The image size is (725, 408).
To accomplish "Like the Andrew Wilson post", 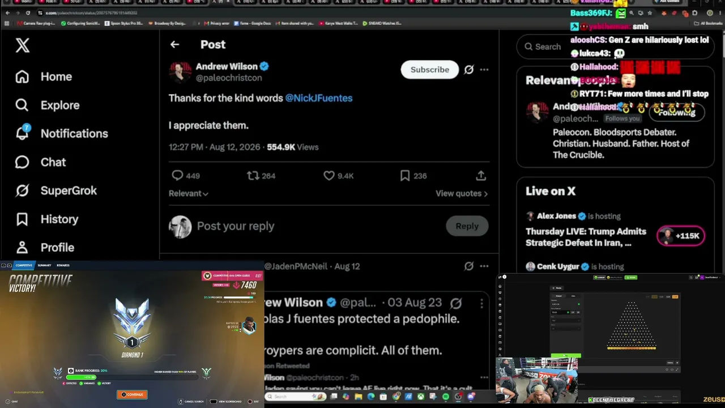I will coord(329,176).
